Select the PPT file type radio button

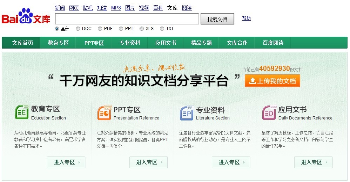click(x=121, y=29)
